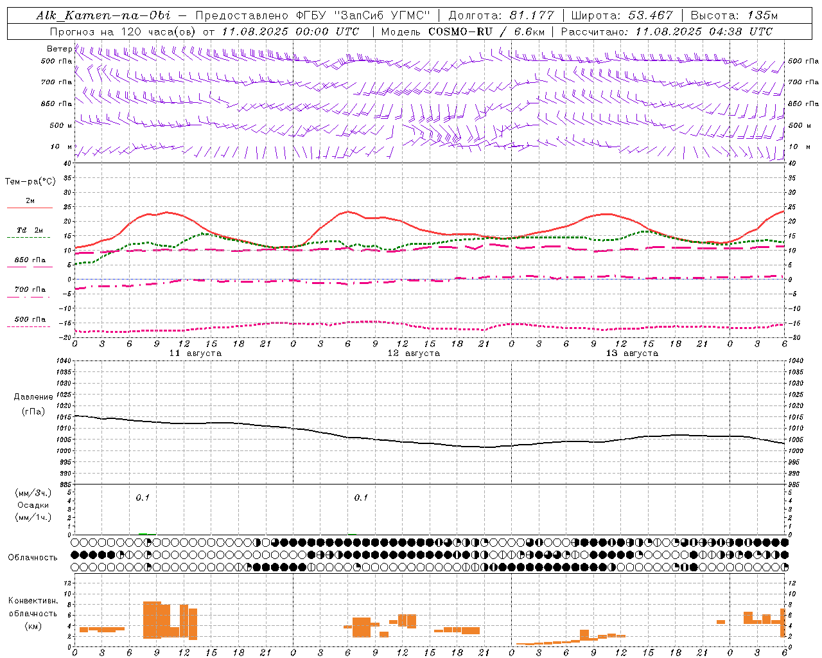Click the model label COSMO-RU / 6.6км
822x658 pixels.
click(487, 31)
